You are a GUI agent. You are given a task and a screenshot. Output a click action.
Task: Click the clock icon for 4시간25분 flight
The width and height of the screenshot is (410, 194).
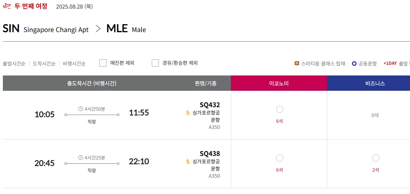point(81,158)
